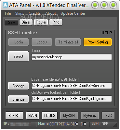Toggle the D checkbox in status bar
The image size is (120, 130).
click(85, 124)
